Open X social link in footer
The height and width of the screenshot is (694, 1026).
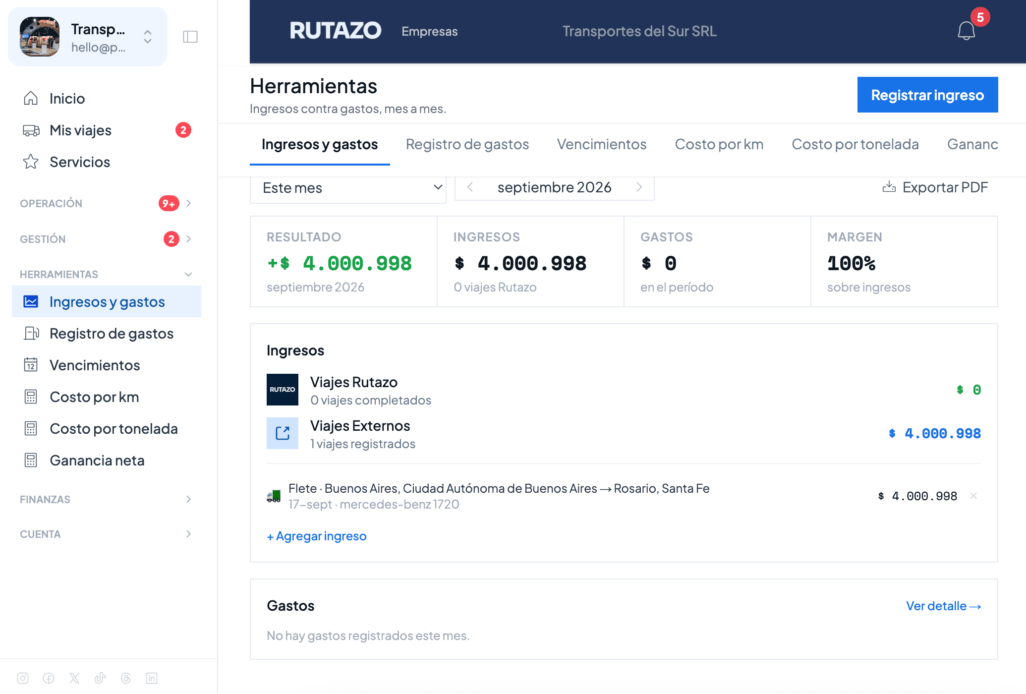74,678
